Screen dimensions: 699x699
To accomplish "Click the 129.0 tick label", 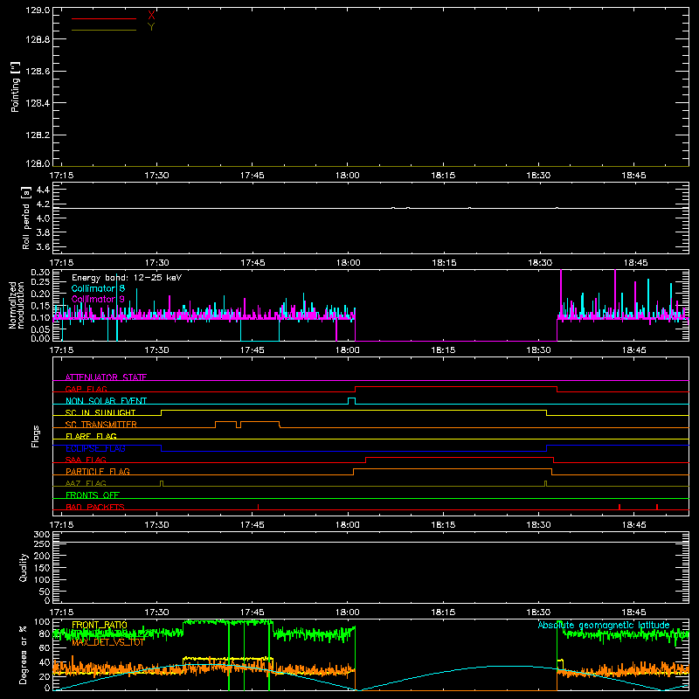I will tap(38, 10).
